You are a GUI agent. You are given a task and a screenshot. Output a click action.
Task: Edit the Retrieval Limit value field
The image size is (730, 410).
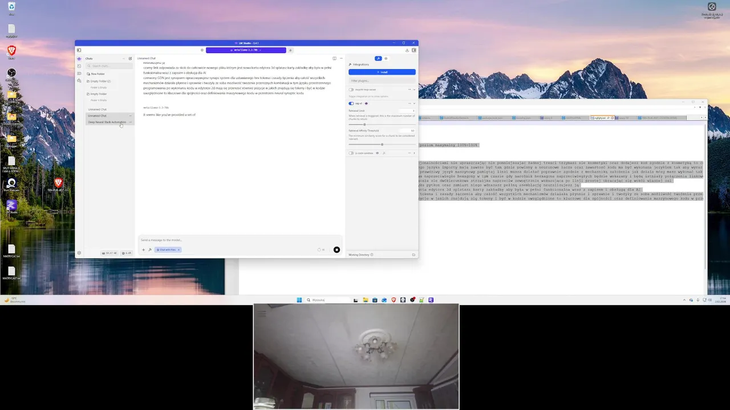[x=408, y=110]
